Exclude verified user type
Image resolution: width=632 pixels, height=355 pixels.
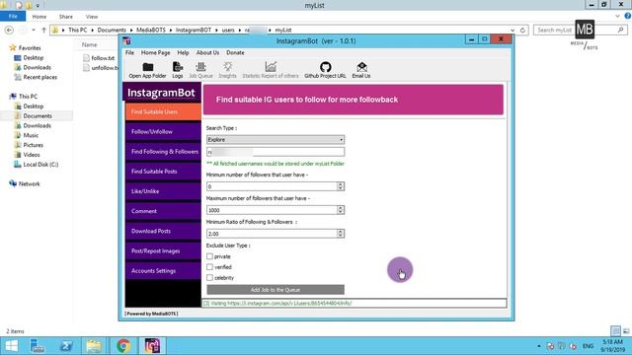point(209,267)
